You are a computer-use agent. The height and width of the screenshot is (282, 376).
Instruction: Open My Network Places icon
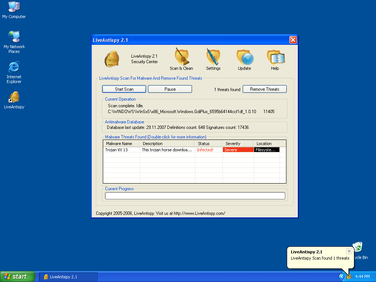point(14,37)
